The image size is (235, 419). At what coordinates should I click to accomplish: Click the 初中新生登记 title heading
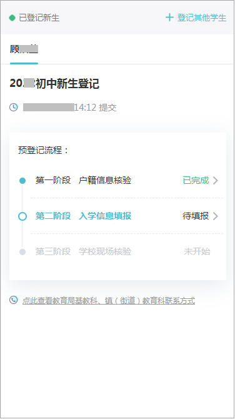click(67, 84)
